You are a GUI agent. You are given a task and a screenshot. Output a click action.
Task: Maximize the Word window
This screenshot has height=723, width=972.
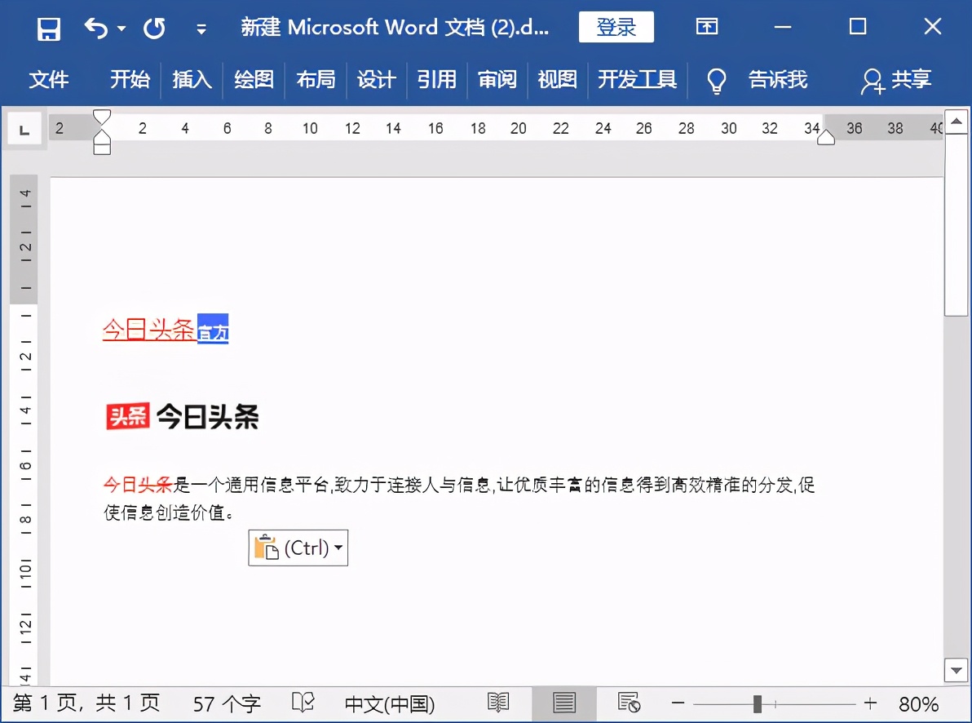pos(858,27)
